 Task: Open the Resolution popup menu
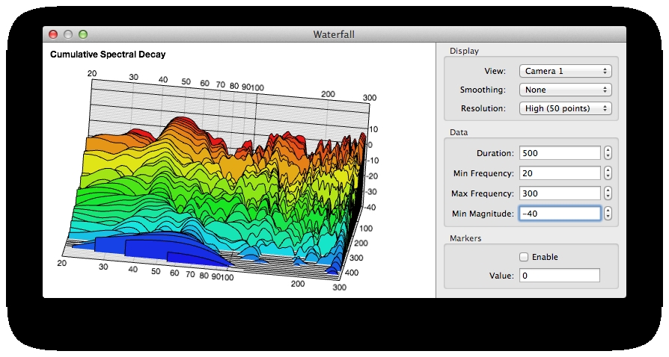[565, 108]
